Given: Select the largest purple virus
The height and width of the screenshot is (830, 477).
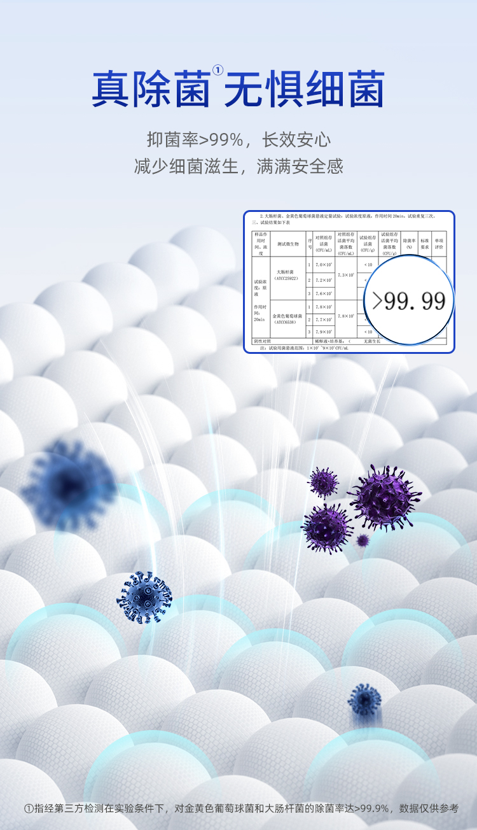Looking at the screenshot, I should tap(383, 497).
